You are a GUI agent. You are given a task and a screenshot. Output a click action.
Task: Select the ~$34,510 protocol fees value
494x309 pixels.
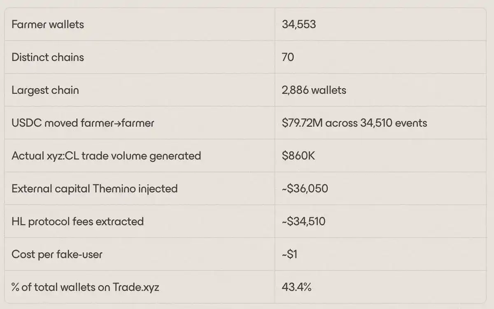point(304,221)
